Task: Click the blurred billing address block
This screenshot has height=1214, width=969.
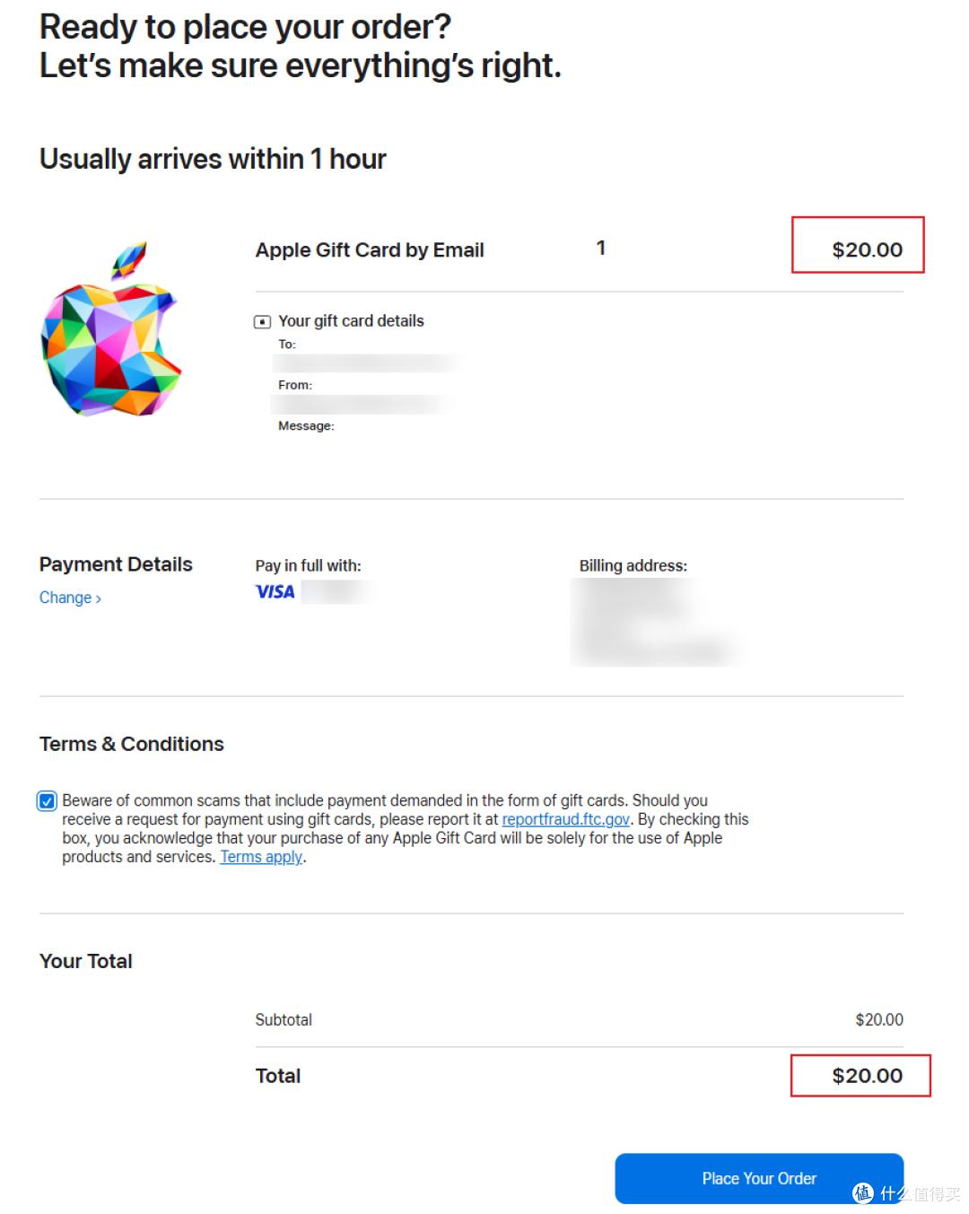Action: (655, 622)
